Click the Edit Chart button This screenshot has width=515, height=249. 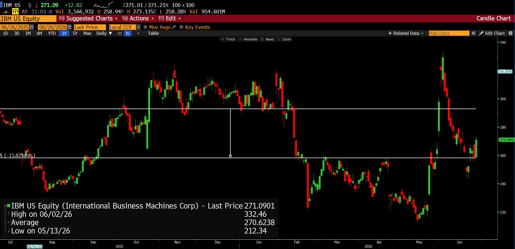pos(492,33)
